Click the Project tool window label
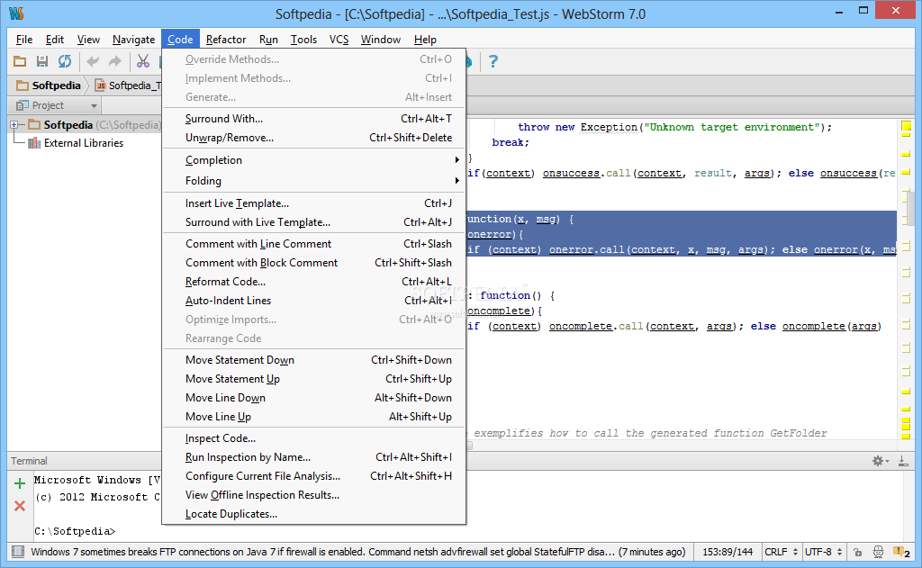This screenshot has height=568, width=922. [48, 105]
